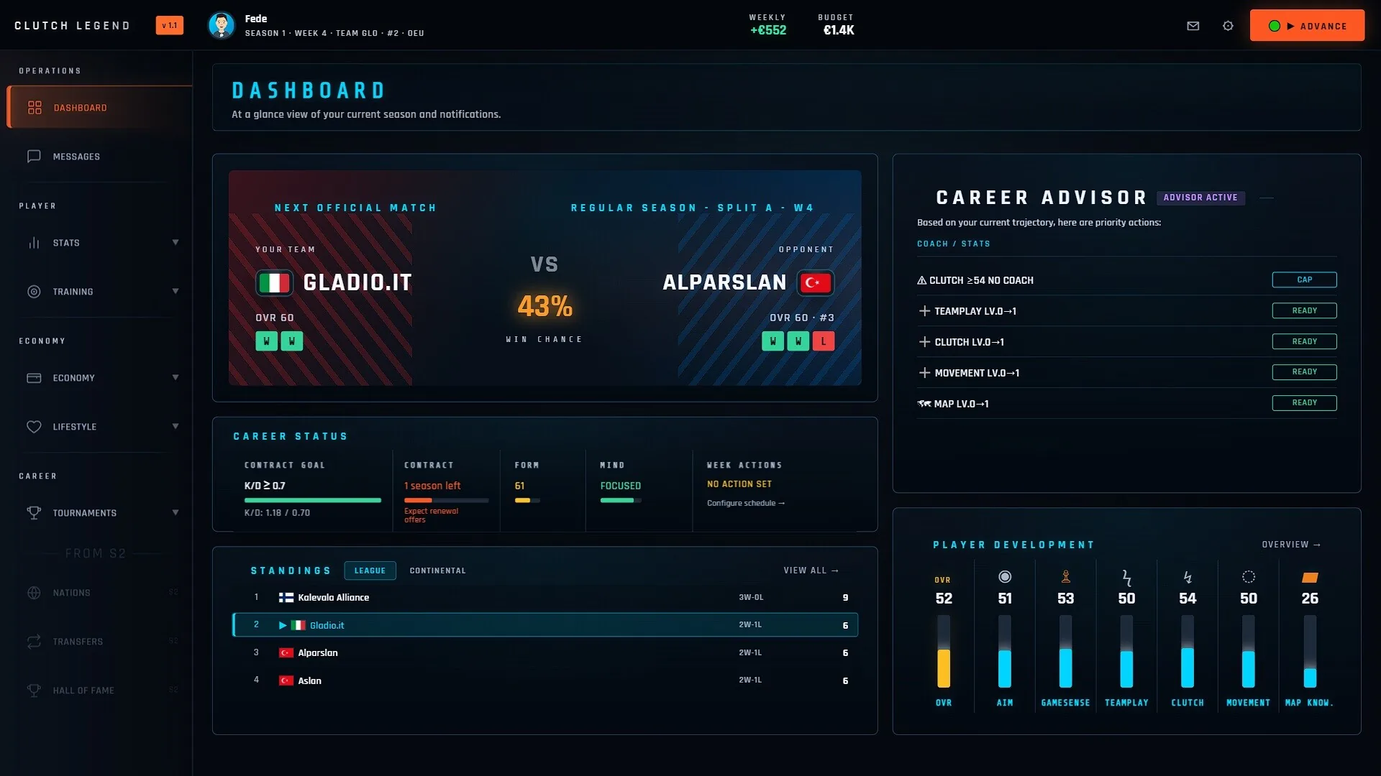Select the Alparslan standings row

(x=545, y=652)
